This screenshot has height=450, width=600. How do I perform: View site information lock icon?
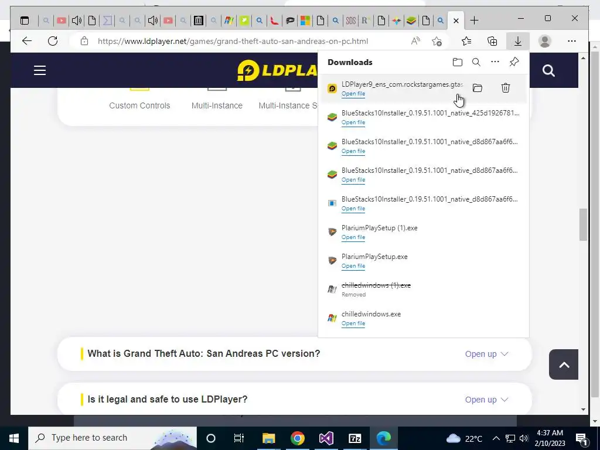tap(84, 41)
